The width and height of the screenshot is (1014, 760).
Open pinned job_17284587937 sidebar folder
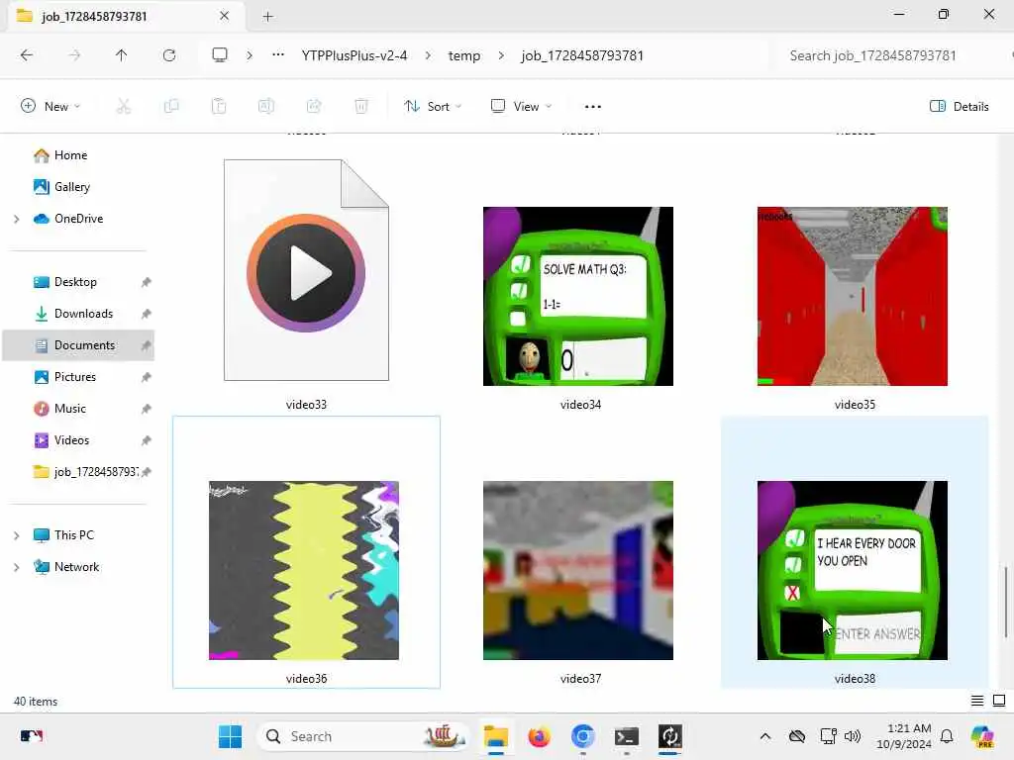85,472
